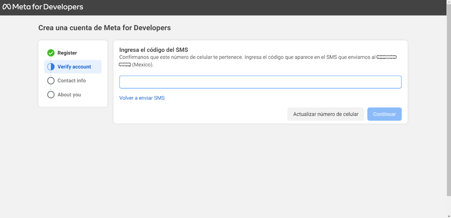Open the Verify account step
This screenshot has height=218, width=451.
74,67
